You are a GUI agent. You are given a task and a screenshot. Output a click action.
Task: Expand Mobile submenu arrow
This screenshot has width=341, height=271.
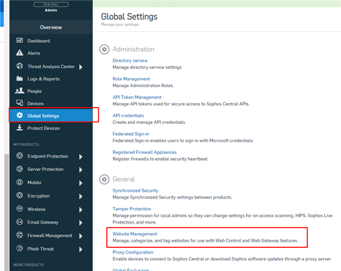[x=81, y=183]
